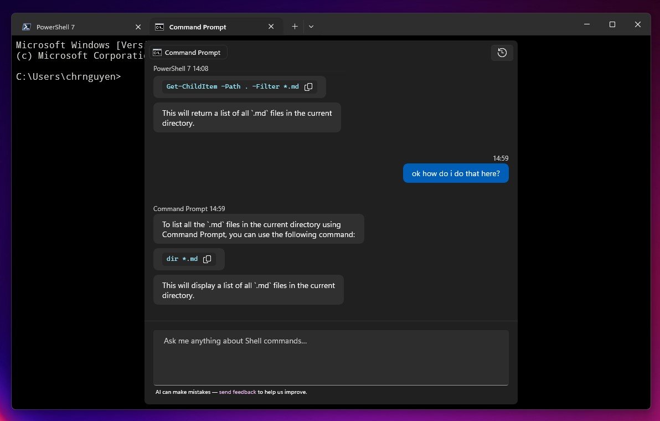Click the send feedback link
Screen dimensions: 660x421
[x=238, y=392]
